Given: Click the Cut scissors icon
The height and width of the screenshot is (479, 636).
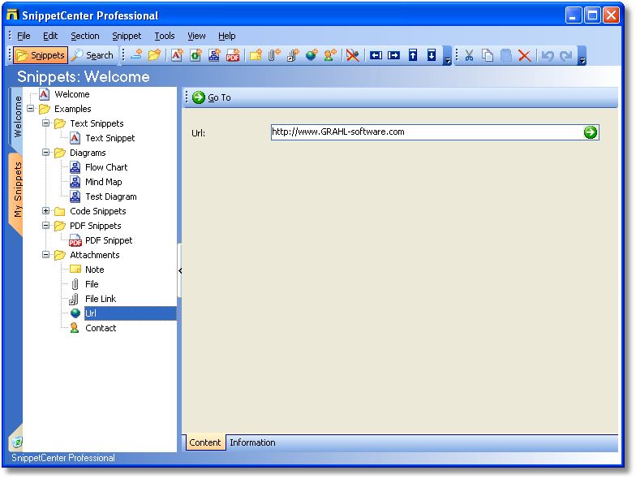Looking at the screenshot, I should 469,55.
